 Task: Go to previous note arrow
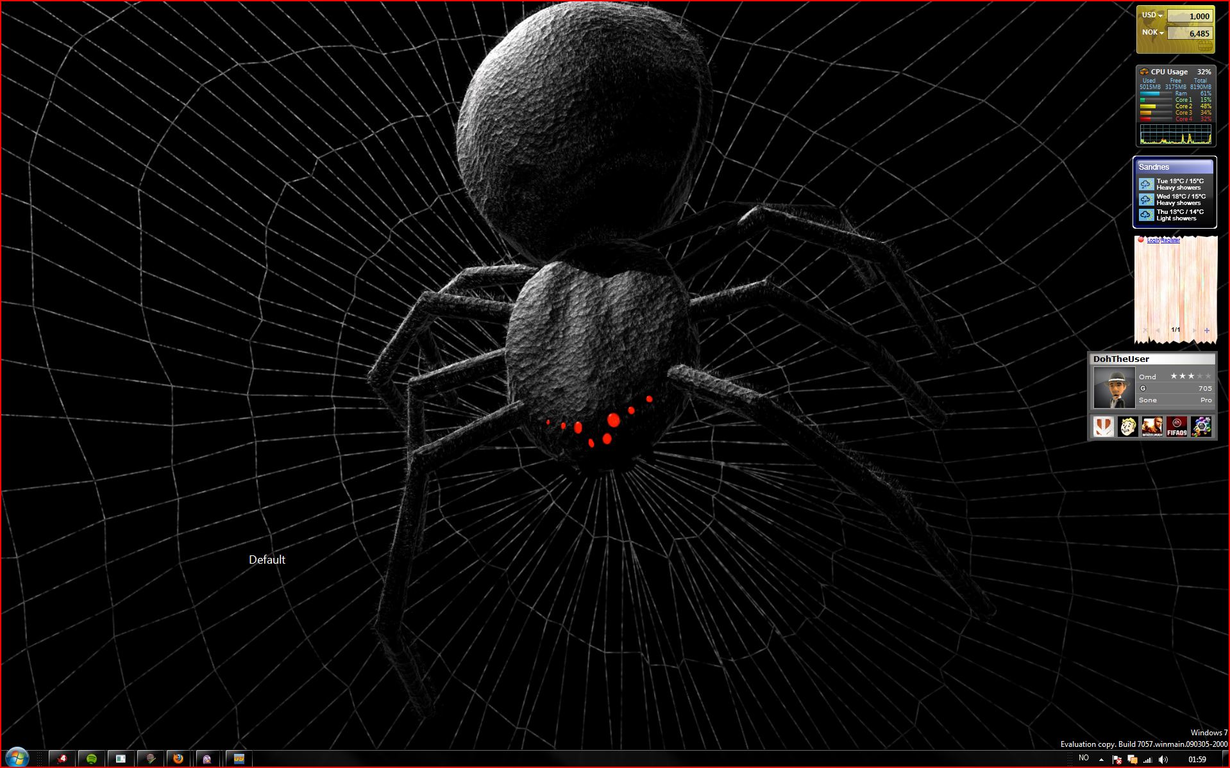1158,331
